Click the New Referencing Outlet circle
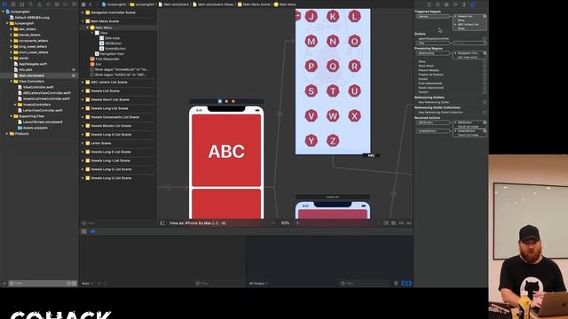Screen dimensions: 568x319 pos(485,103)
